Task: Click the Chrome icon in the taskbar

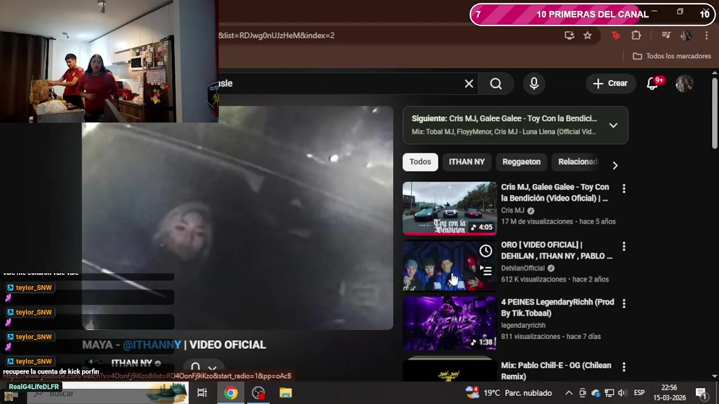Action: [231, 393]
